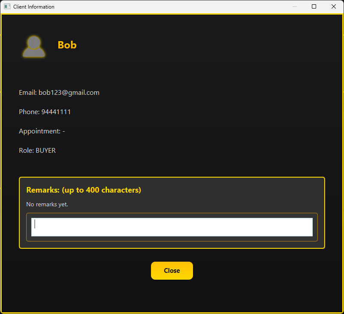
Task: Click the "Client Information" window title text
Action: point(34,7)
